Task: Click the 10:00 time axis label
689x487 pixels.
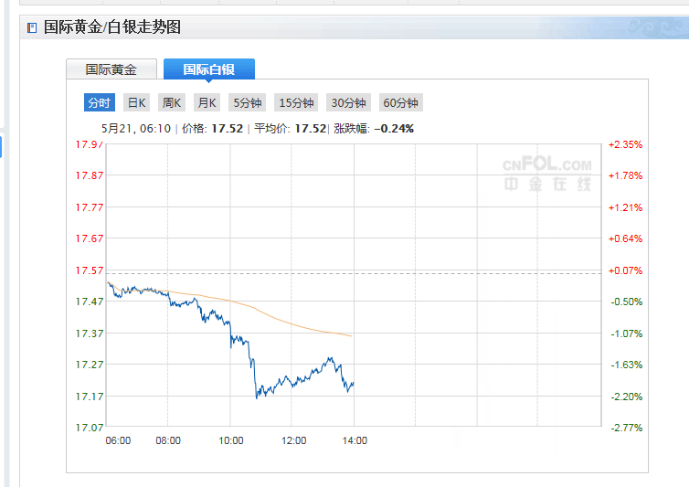Action: tap(230, 440)
